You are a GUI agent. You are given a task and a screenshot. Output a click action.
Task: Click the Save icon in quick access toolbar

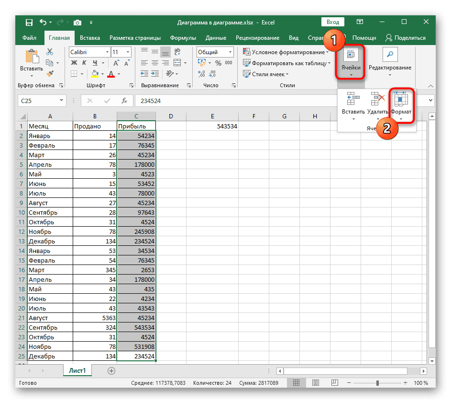tap(29, 22)
